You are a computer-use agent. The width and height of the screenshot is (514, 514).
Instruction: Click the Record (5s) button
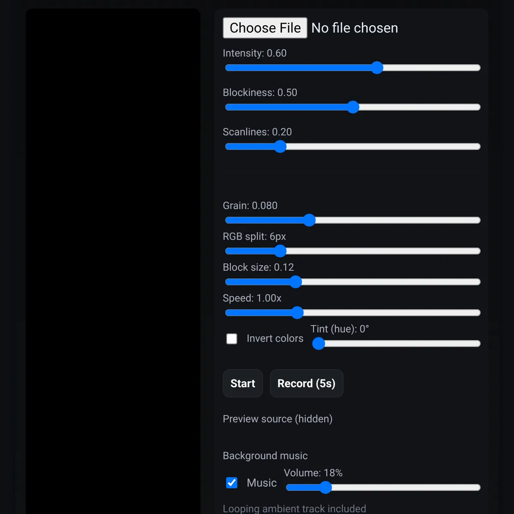307,383
